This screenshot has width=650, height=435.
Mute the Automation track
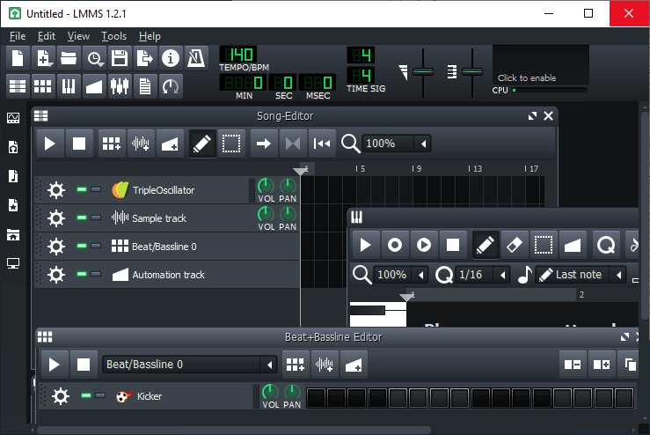click(x=82, y=275)
